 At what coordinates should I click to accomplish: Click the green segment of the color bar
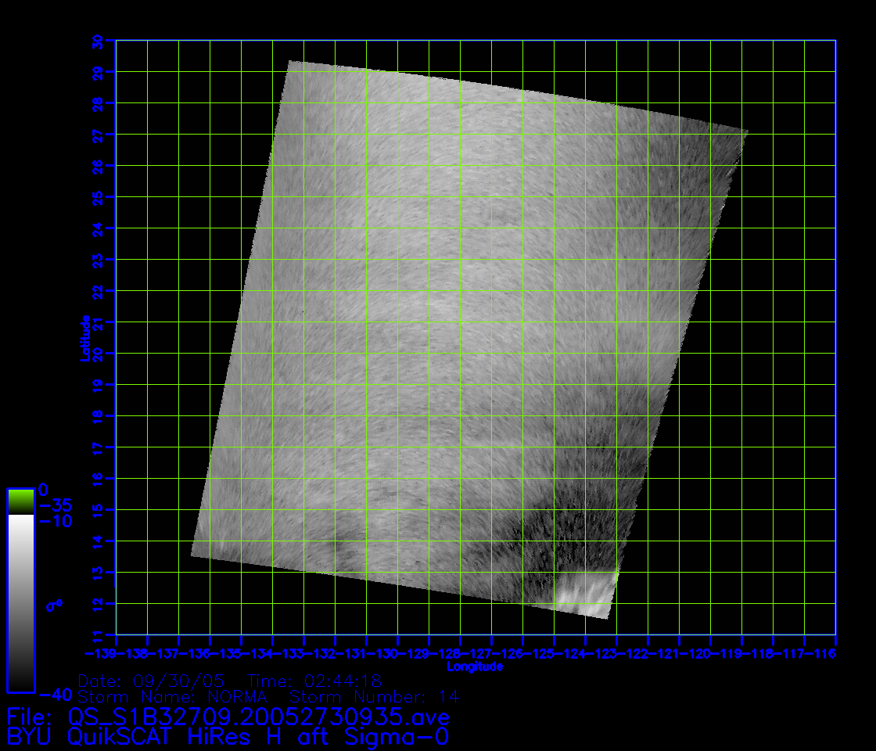click(x=20, y=501)
